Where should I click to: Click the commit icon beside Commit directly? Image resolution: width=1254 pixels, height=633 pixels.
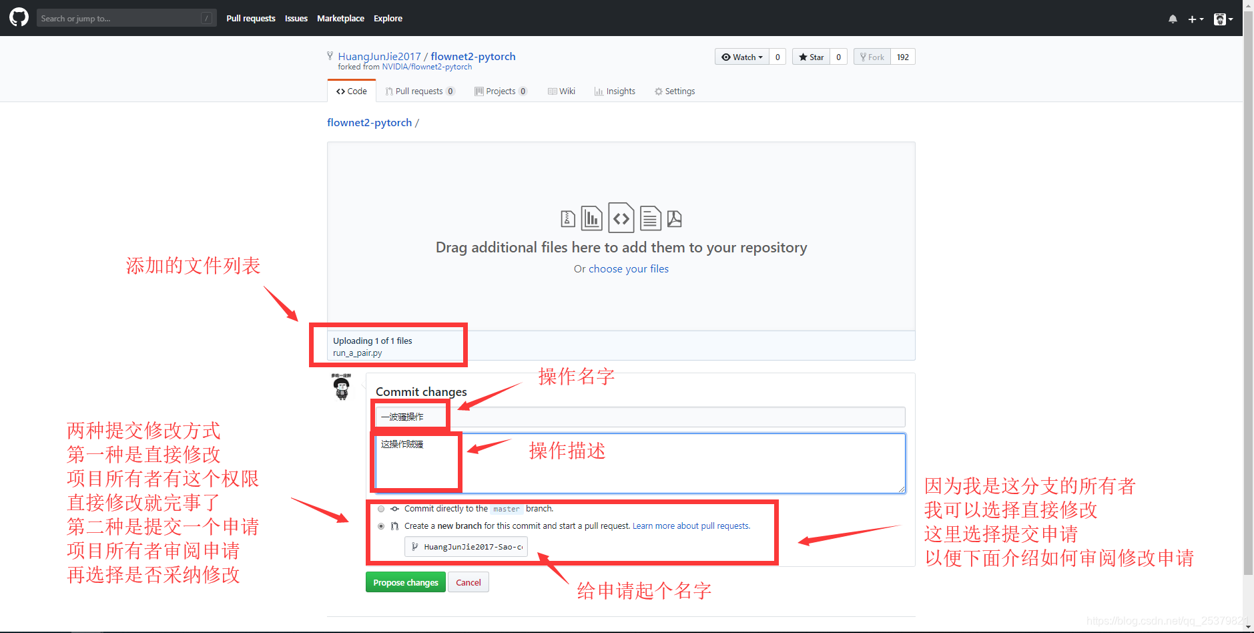(395, 509)
